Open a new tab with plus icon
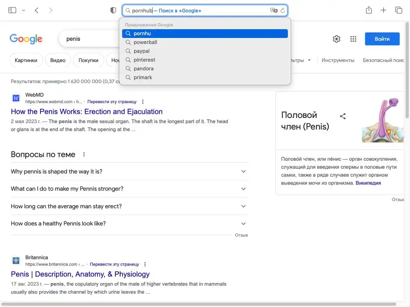Image resolution: width=410 pixels, height=307 pixels. (x=384, y=10)
